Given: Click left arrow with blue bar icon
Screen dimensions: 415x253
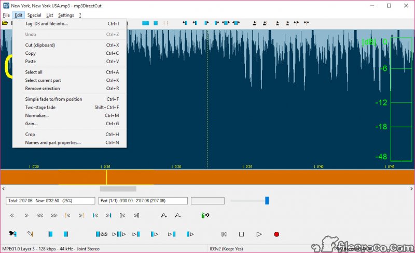Looking at the screenshot, I should click(95, 216).
